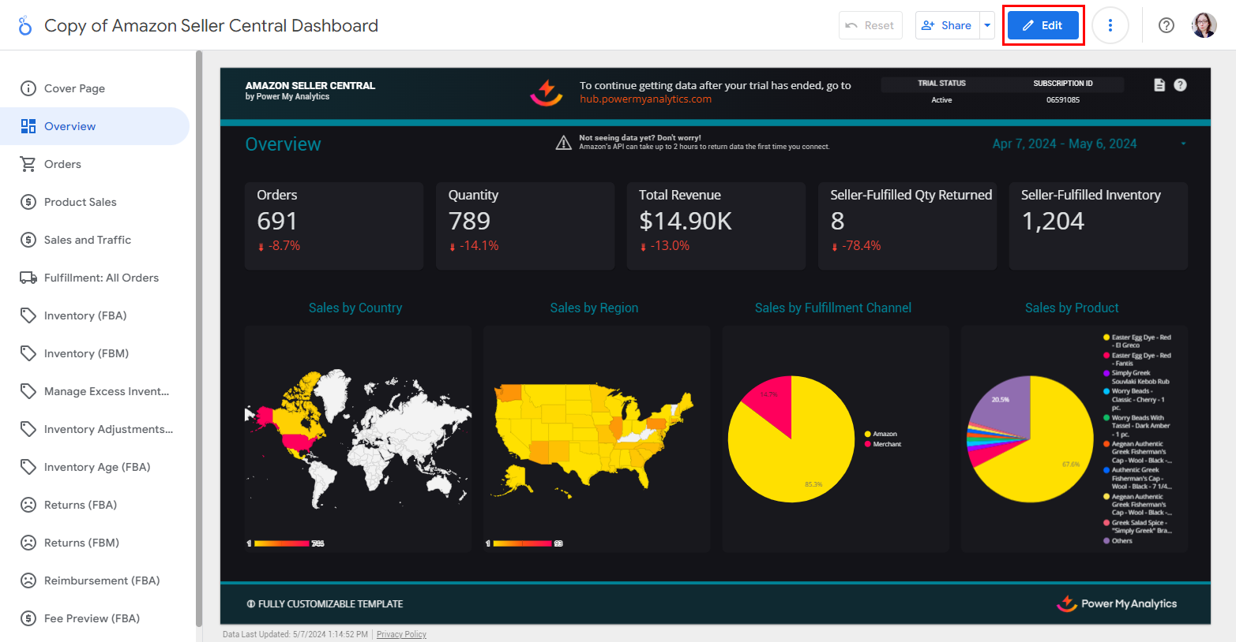
Task: Go to the Cover Page
Action: click(74, 88)
